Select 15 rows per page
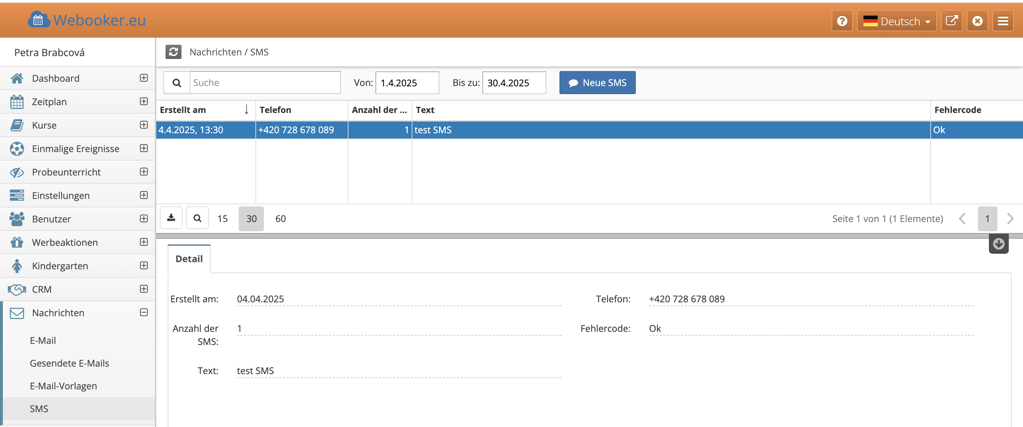Screen dimensions: 1023x427 coord(222,218)
